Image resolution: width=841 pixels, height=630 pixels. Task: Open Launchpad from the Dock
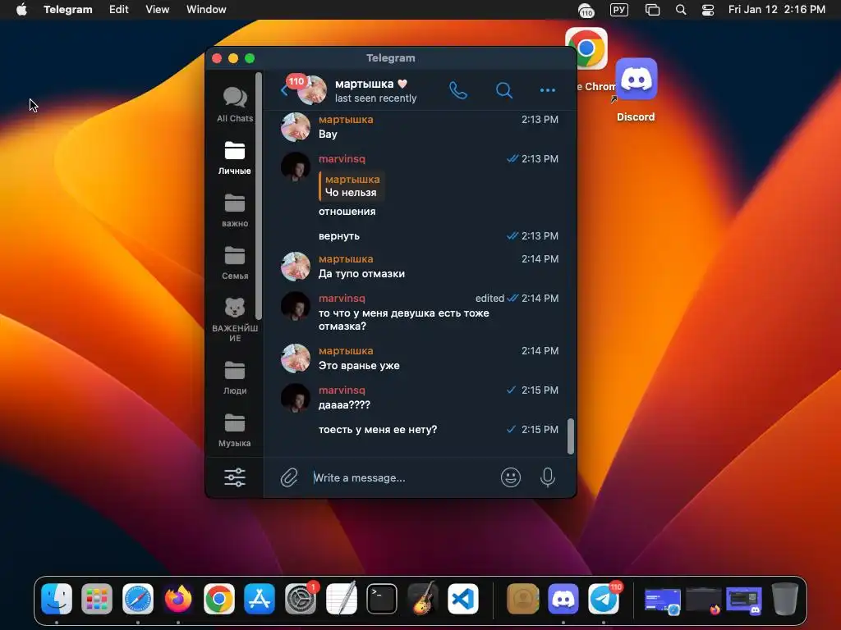97,599
